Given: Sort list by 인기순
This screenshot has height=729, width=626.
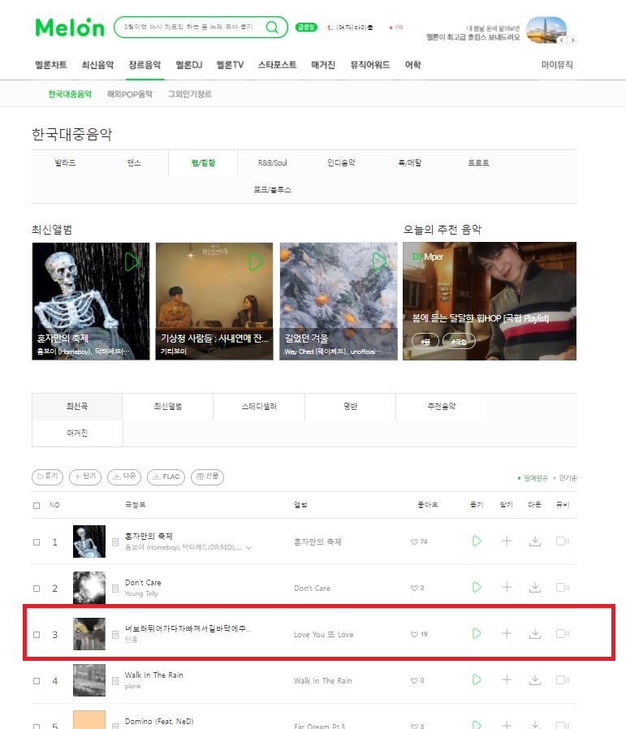Looking at the screenshot, I should (x=568, y=478).
